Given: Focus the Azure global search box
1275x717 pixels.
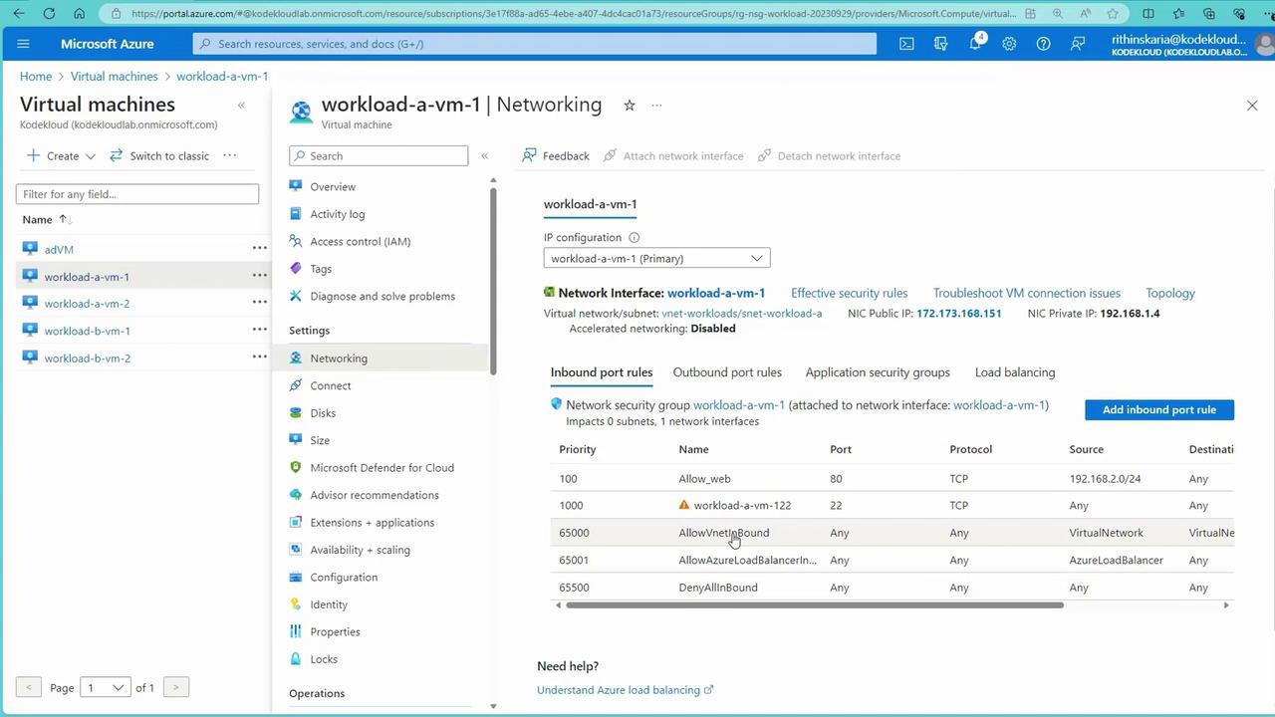Looking at the screenshot, I should tap(535, 44).
